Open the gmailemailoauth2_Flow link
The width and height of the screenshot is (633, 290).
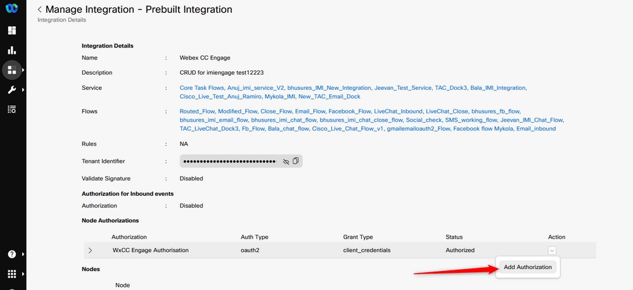(418, 129)
